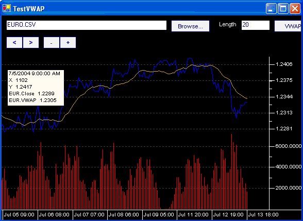
Task: Click the 1.2406 price axis label
Action: pos(284,64)
